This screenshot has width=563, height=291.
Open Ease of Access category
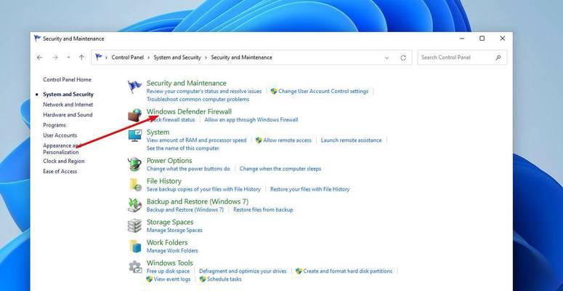click(x=60, y=172)
